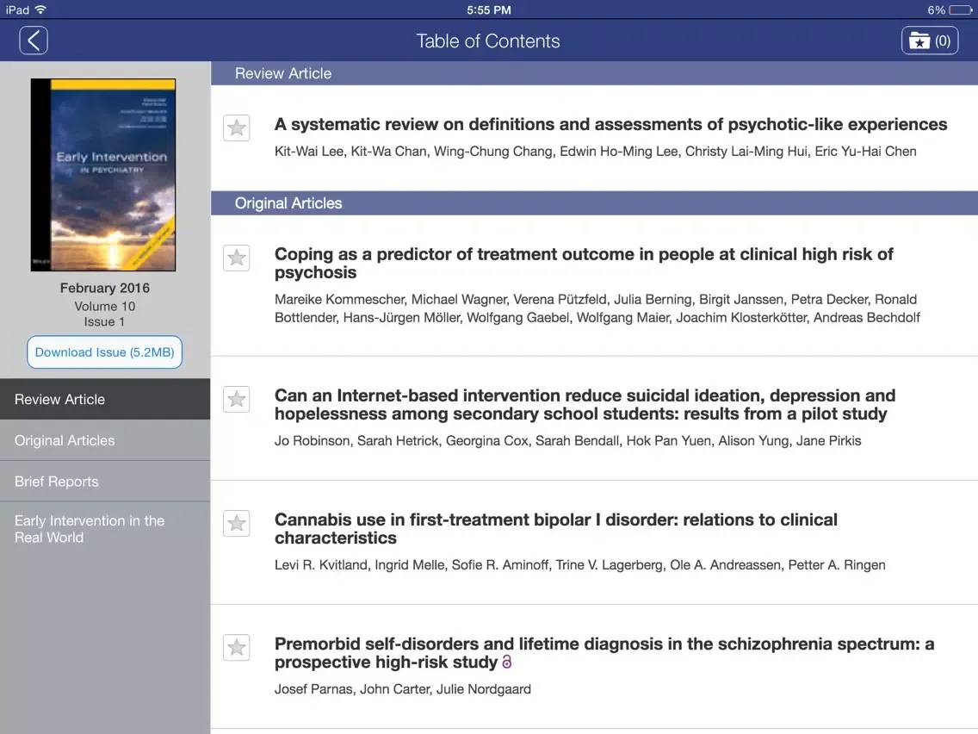The image size is (978, 734).
Task: Star the Cannabis use bipolar article
Action: (237, 523)
